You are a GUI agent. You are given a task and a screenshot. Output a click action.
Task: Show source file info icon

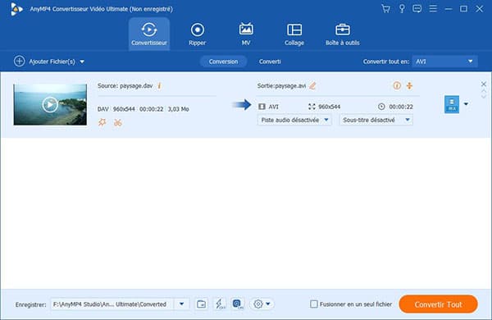159,85
